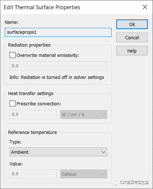Open the W / m² / K unit dropdown
The width and height of the screenshot is (153, 189).
84,115
